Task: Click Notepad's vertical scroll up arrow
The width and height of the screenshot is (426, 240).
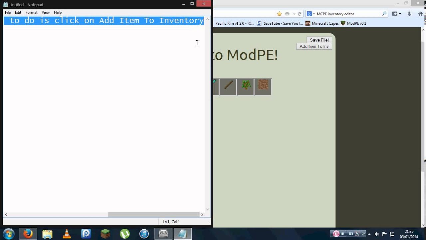Action: (x=208, y=19)
